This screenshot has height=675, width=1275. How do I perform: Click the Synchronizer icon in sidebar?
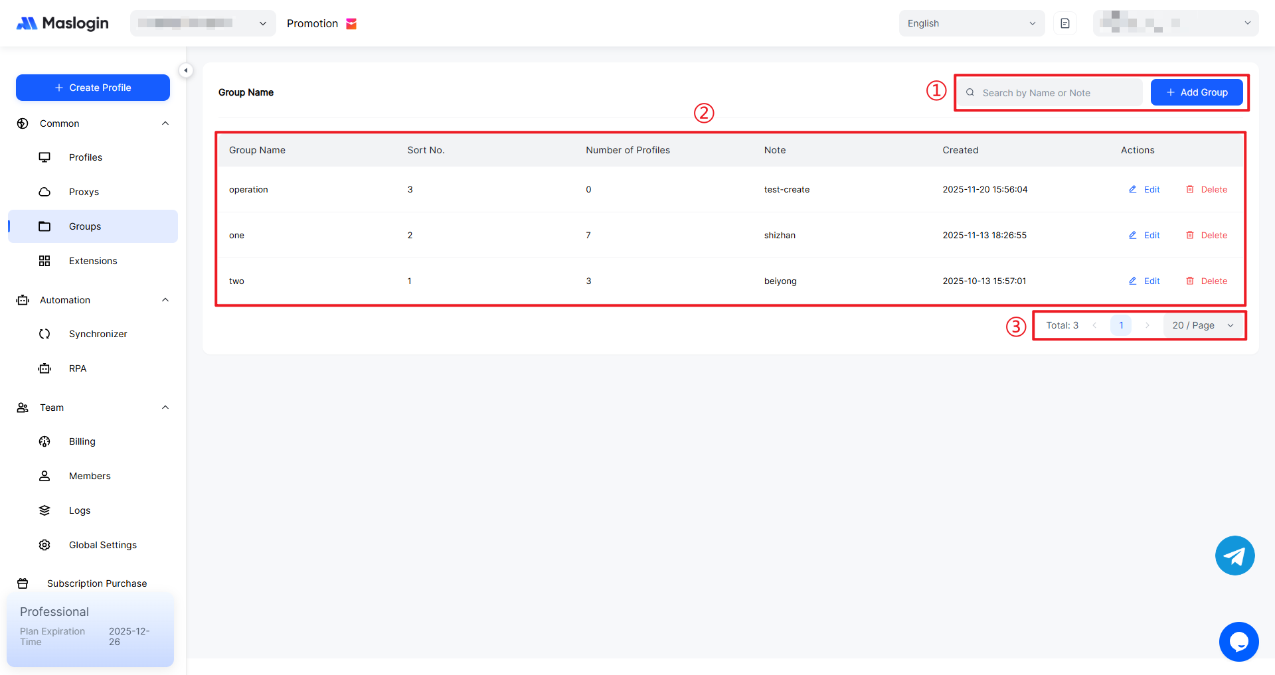click(x=44, y=334)
